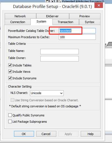
Task: Check the List Package Subprograms box
Action: (x=10, y=122)
